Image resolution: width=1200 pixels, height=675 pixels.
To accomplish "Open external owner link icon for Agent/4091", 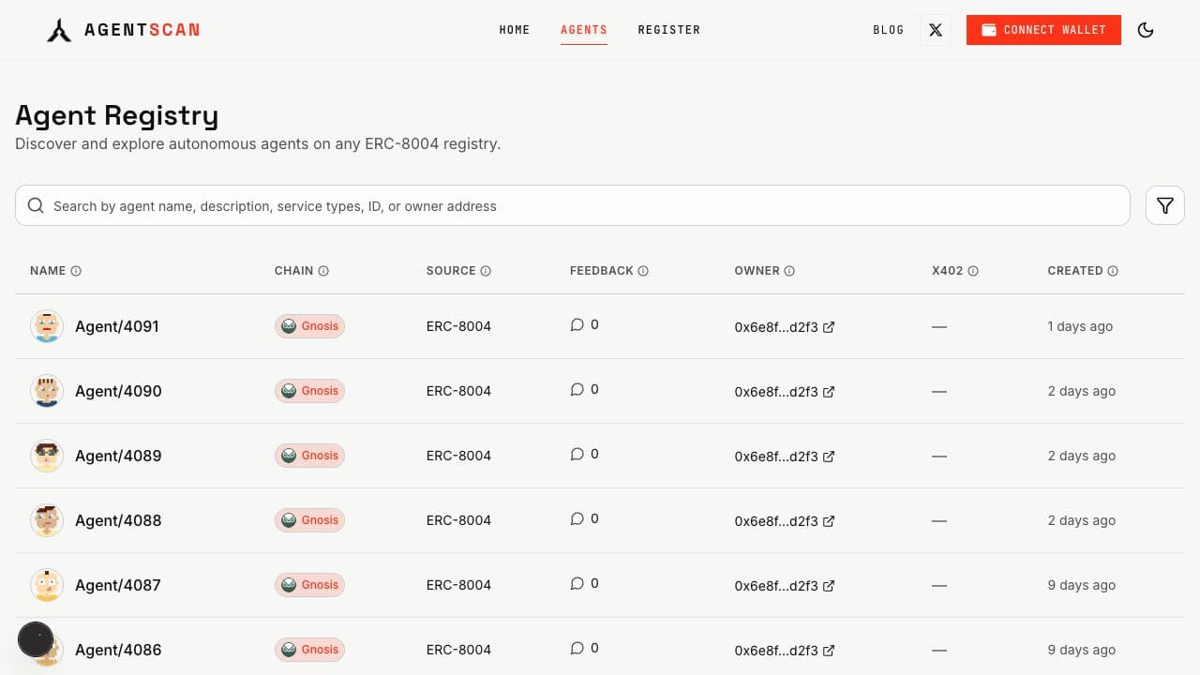I will (829, 327).
